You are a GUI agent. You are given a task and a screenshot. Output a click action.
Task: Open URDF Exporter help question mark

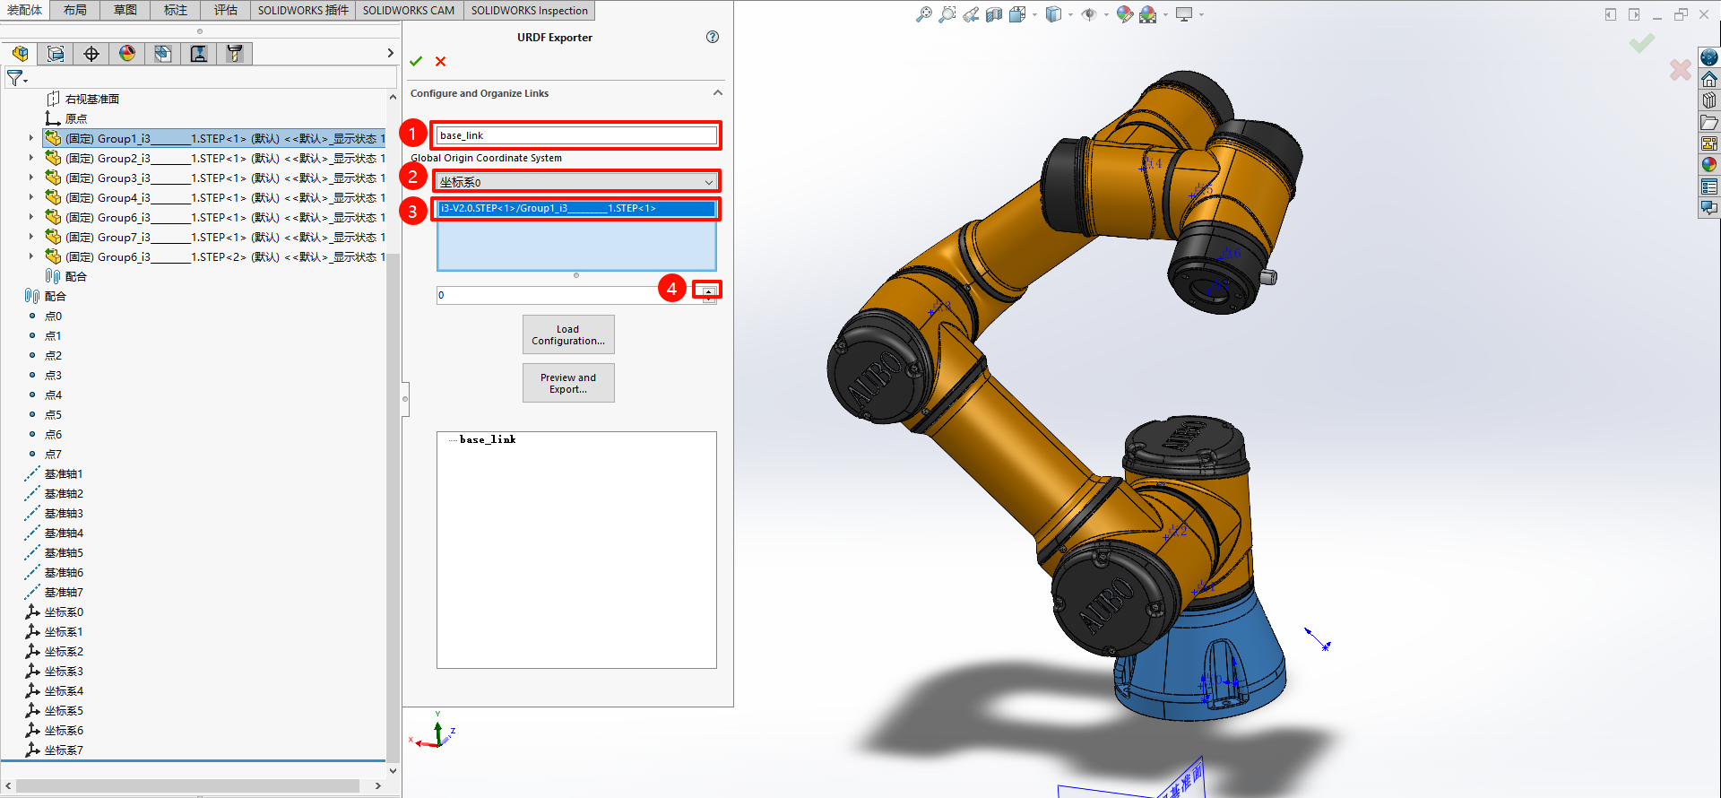(713, 37)
